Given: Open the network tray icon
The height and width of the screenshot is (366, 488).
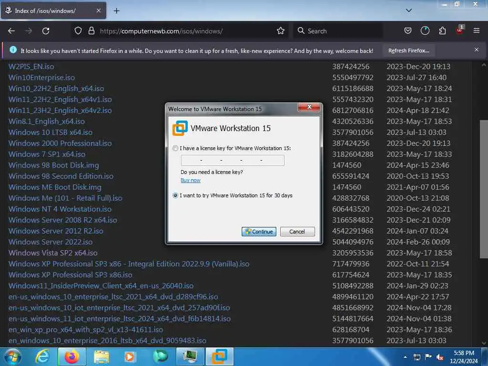Looking at the screenshot, I should [x=417, y=357].
